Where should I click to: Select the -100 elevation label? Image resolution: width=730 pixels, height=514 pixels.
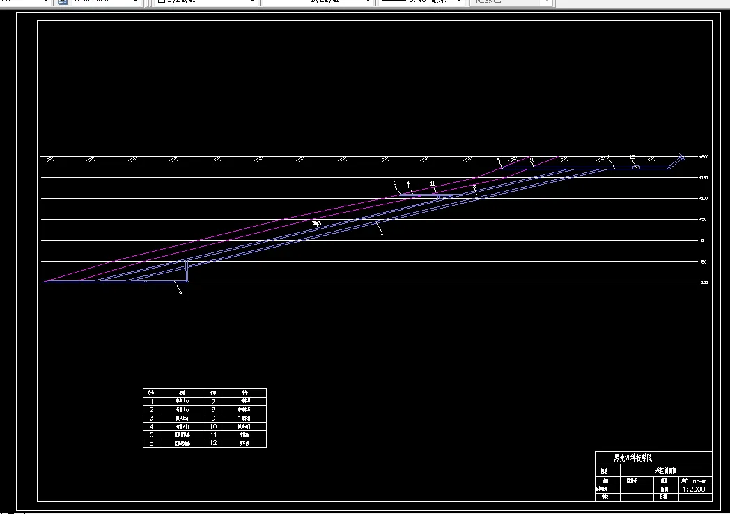[x=704, y=282]
